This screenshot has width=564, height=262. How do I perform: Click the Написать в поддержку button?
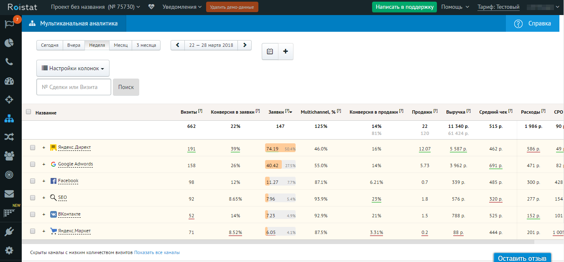[404, 7]
